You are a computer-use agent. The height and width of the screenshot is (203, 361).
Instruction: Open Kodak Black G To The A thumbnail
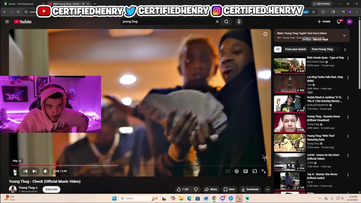click(x=290, y=104)
